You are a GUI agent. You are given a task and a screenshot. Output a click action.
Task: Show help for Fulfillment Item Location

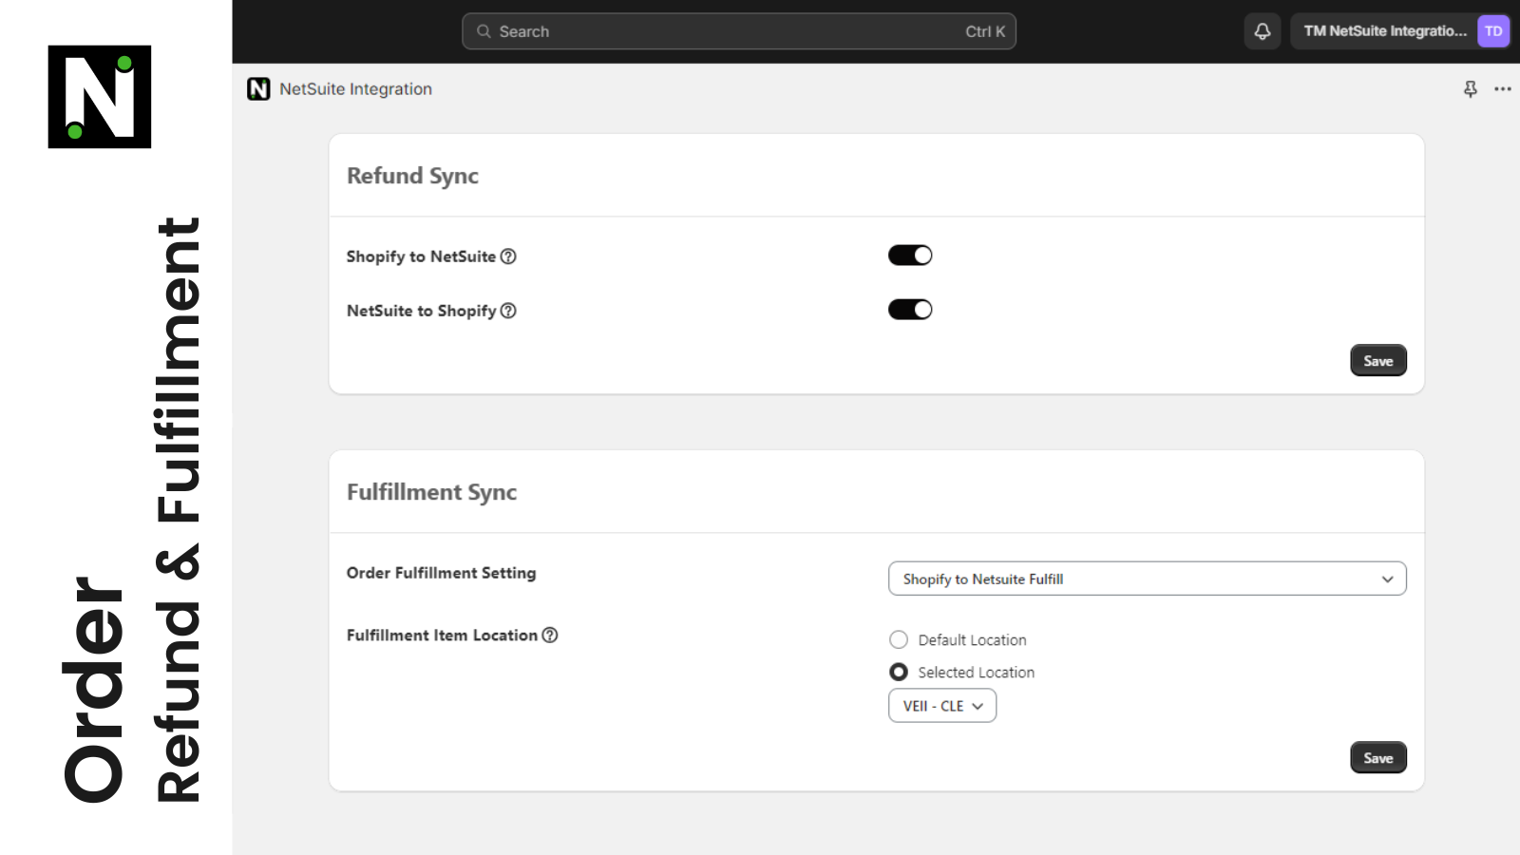click(550, 635)
